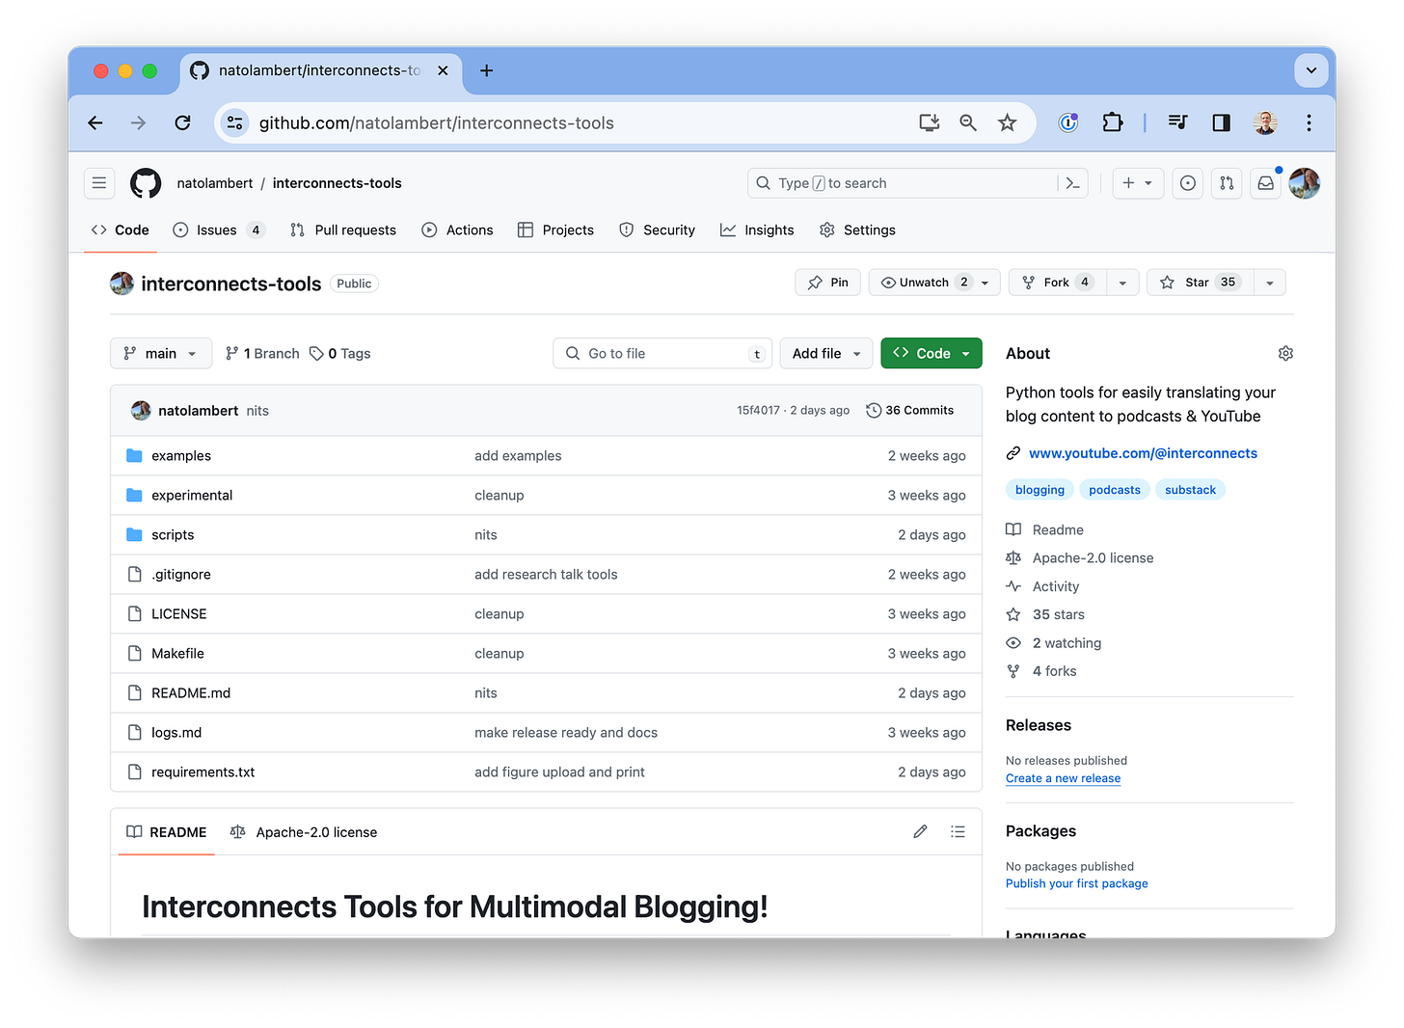Switch to the Issues tab
This screenshot has width=1404, height=1028.
(219, 230)
